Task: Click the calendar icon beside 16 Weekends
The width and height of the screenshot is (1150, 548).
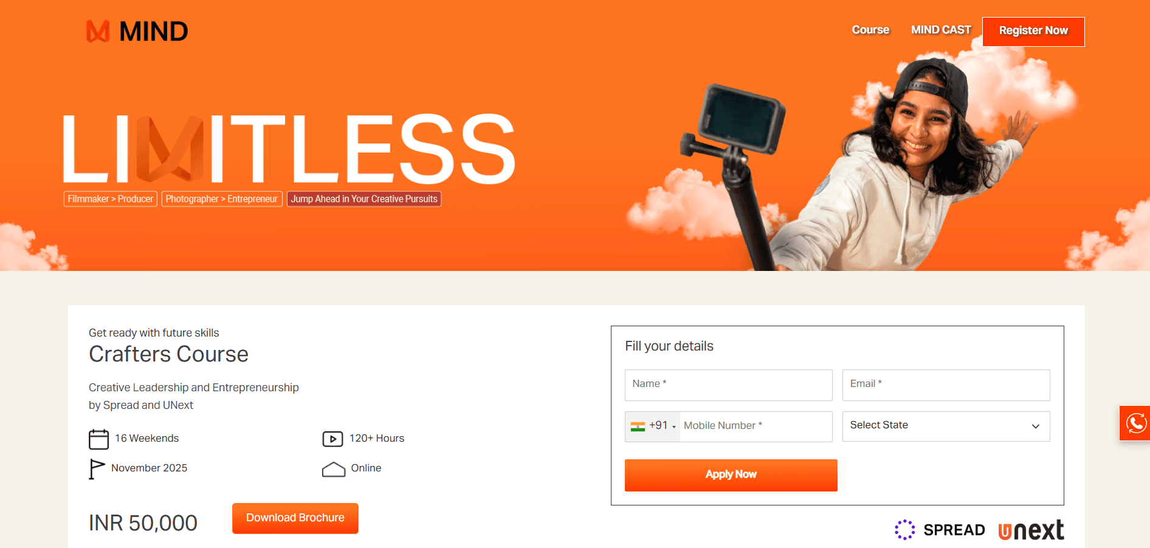Action: [98, 439]
